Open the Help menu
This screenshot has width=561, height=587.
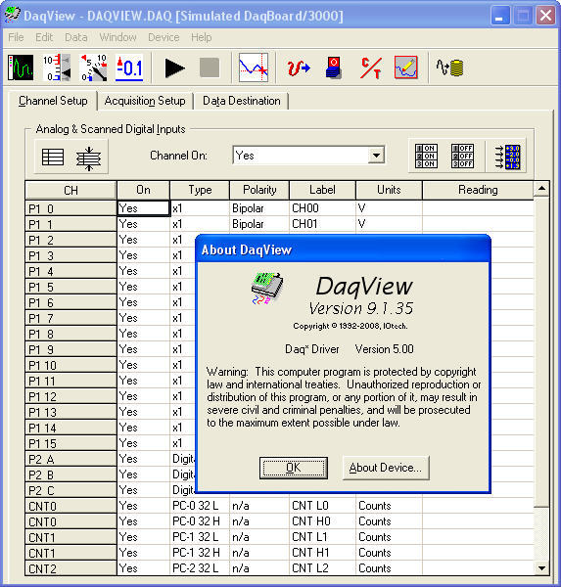click(202, 37)
